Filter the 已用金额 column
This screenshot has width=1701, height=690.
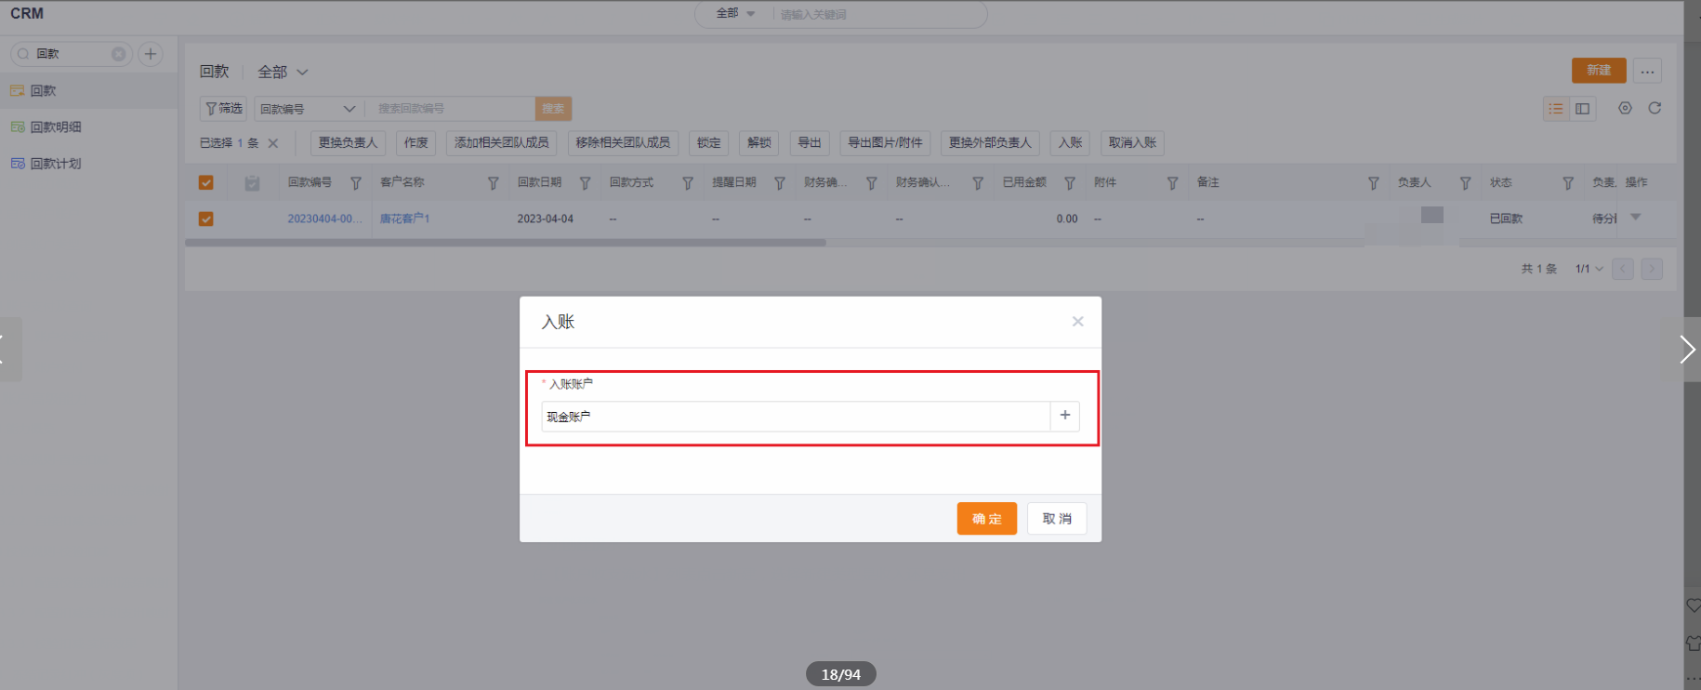pyautogui.click(x=1070, y=183)
